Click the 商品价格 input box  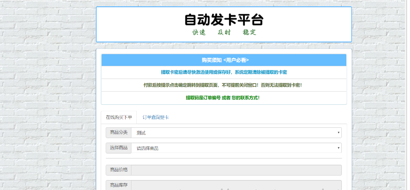[236, 170]
